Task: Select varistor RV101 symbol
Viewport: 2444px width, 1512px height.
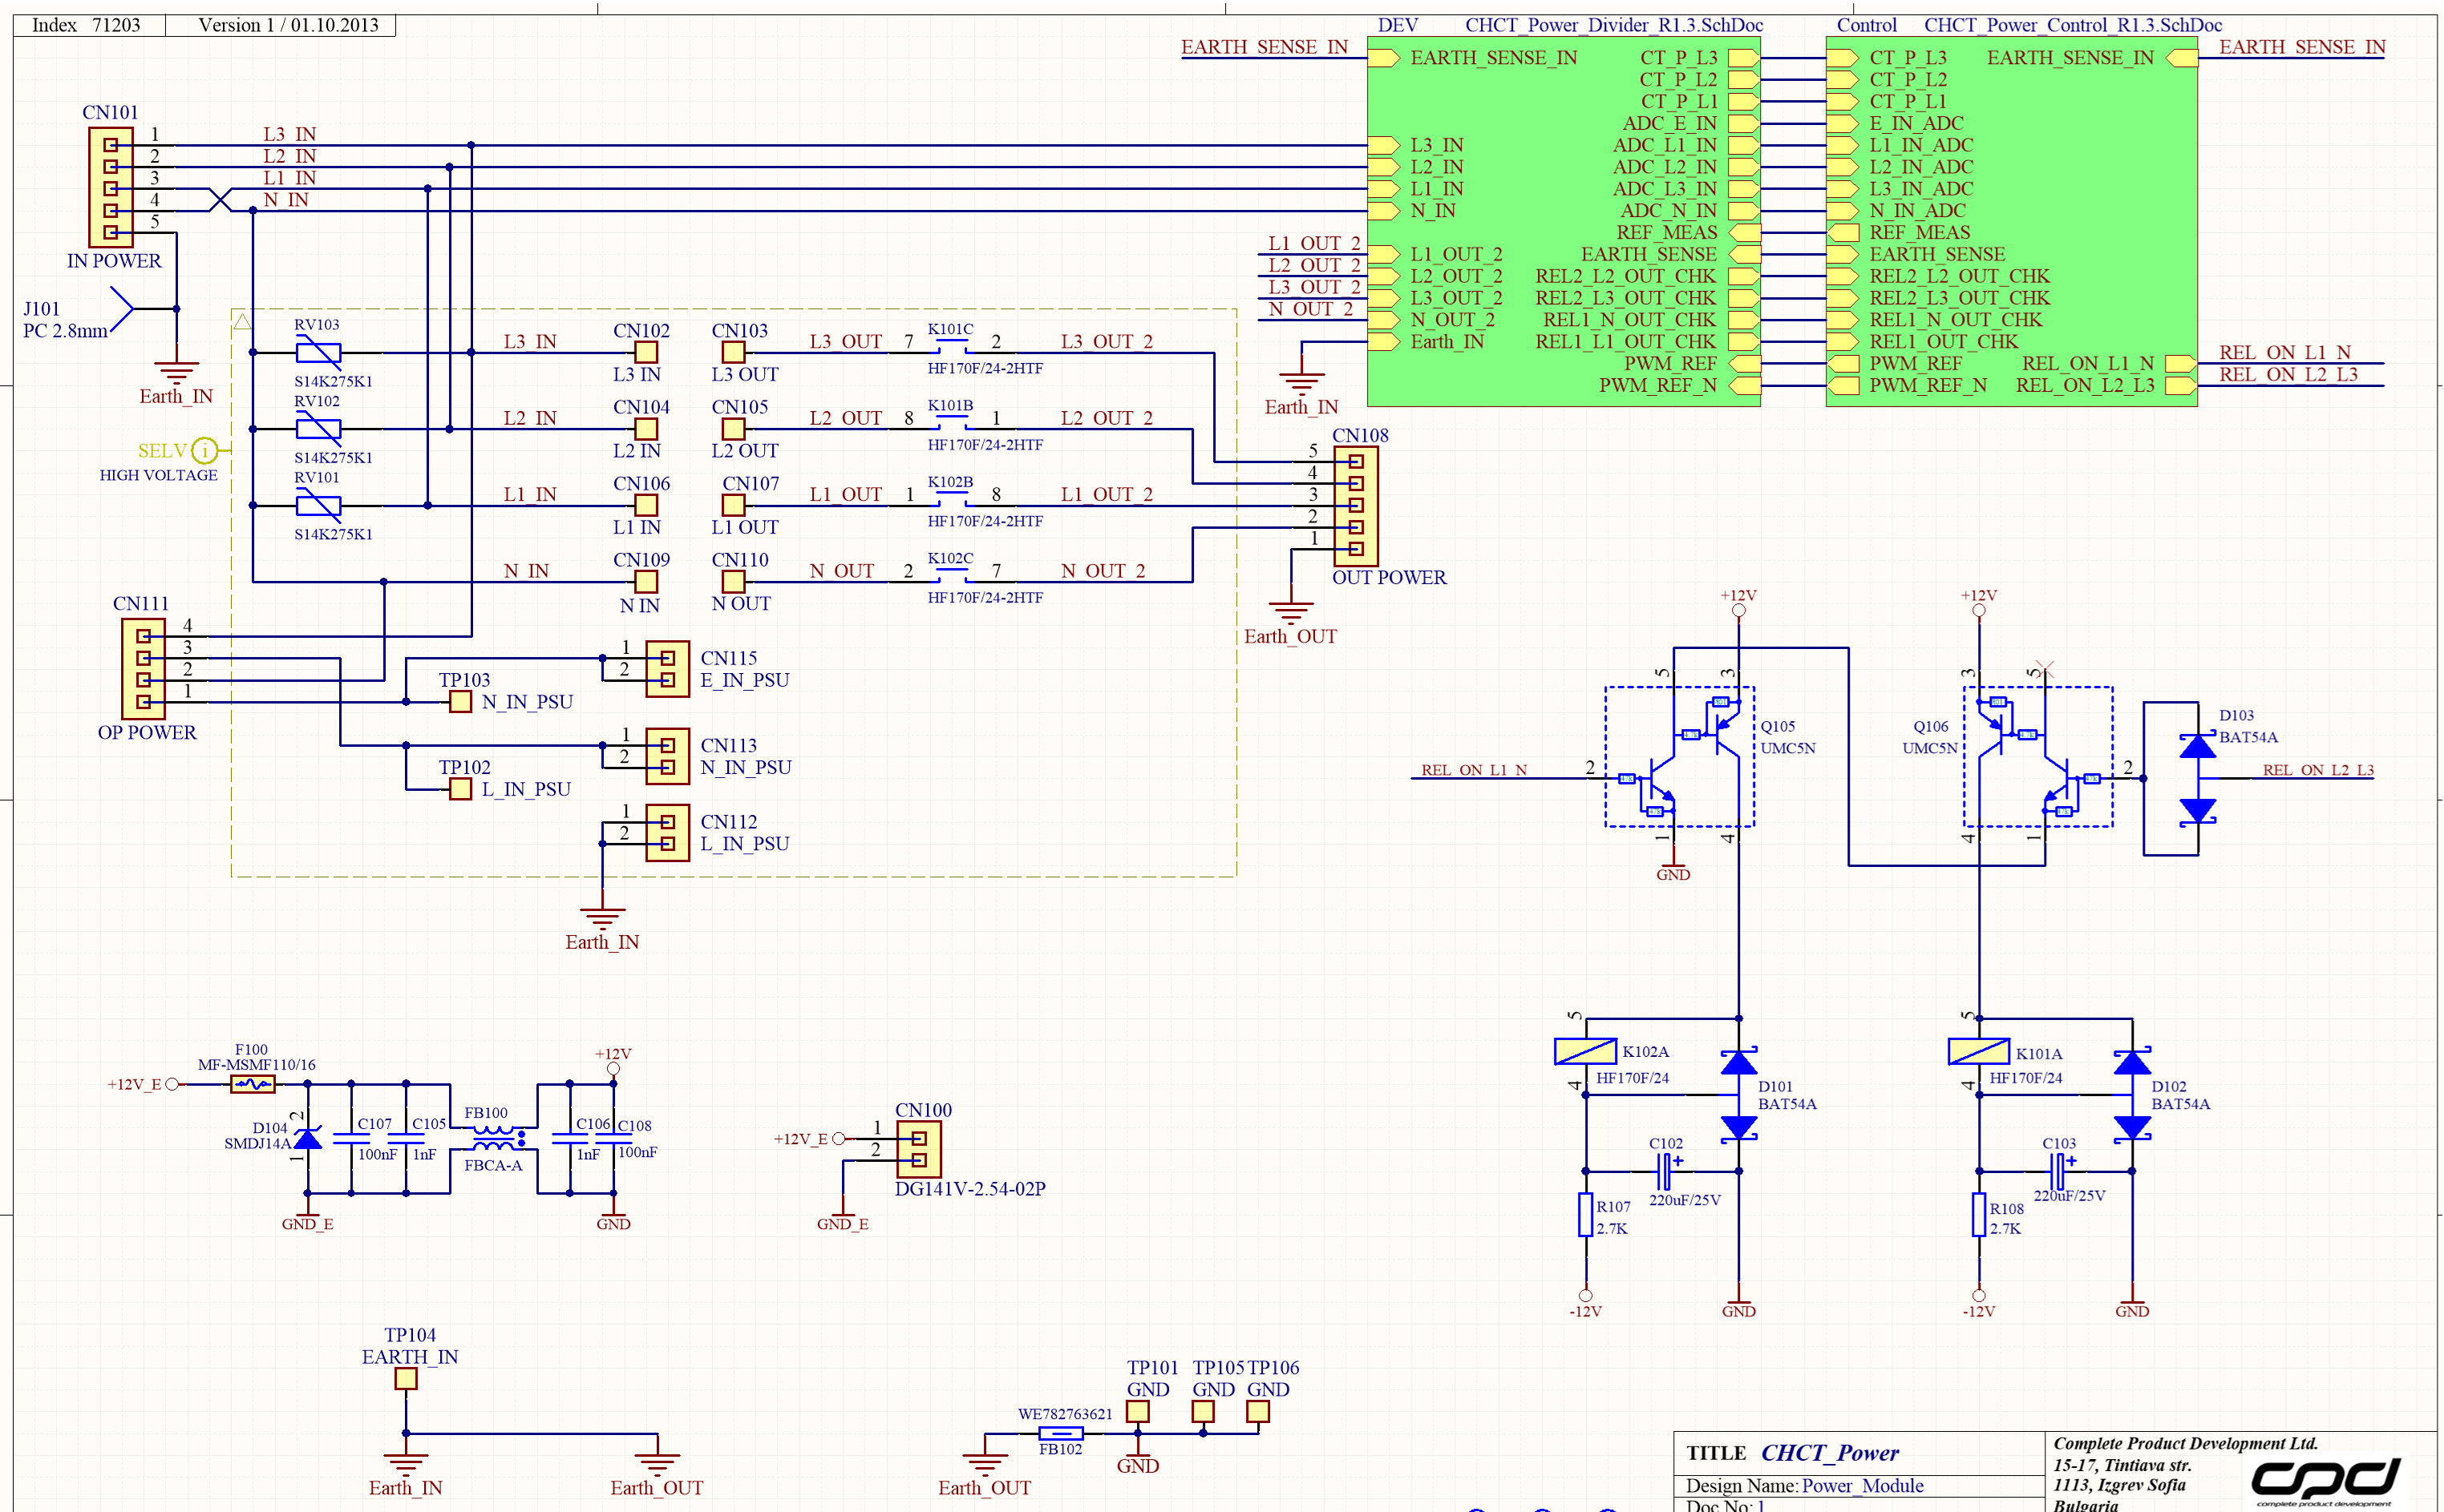Action: (318, 506)
